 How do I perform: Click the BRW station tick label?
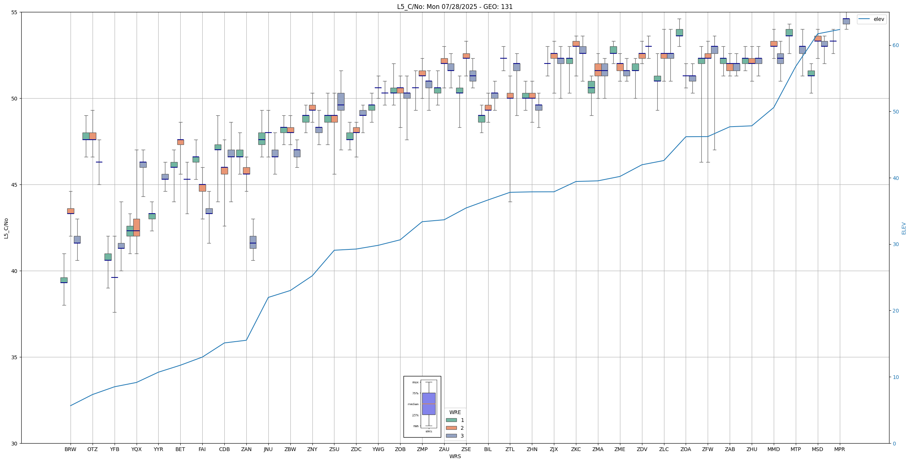[70, 449]
